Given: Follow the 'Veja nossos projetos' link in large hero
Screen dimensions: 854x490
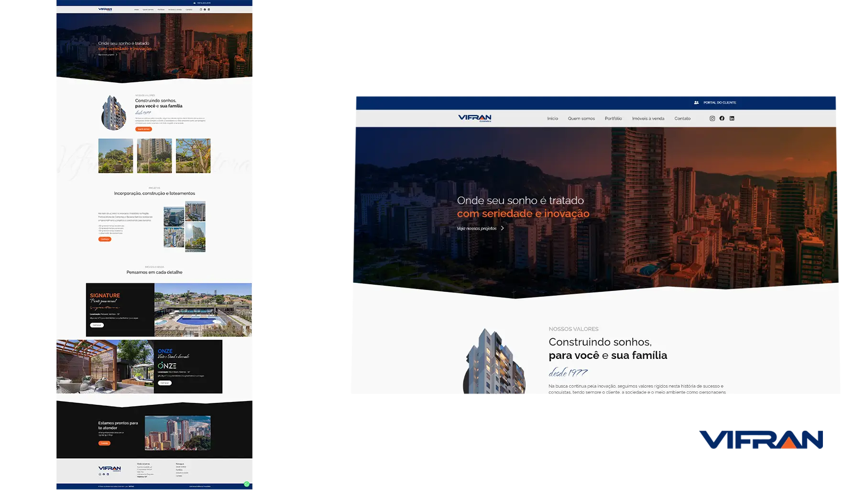Looking at the screenshot, I should pyautogui.click(x=477, y=228).
